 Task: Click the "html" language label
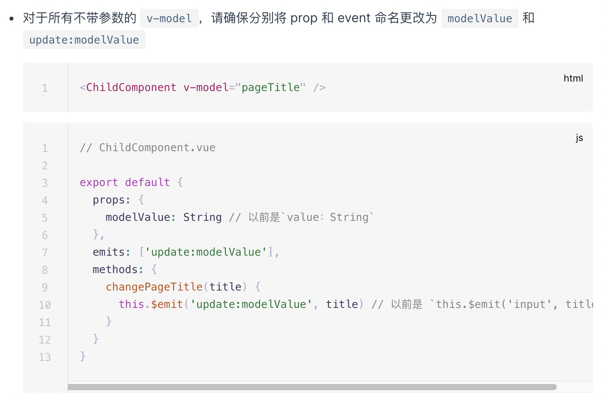(573, 78)
